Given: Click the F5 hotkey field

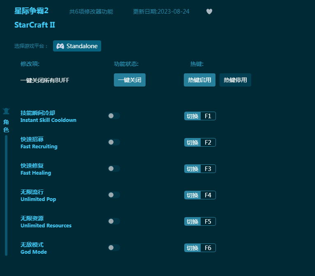Looking at the screenshot, I should click(x=208, y=222).
